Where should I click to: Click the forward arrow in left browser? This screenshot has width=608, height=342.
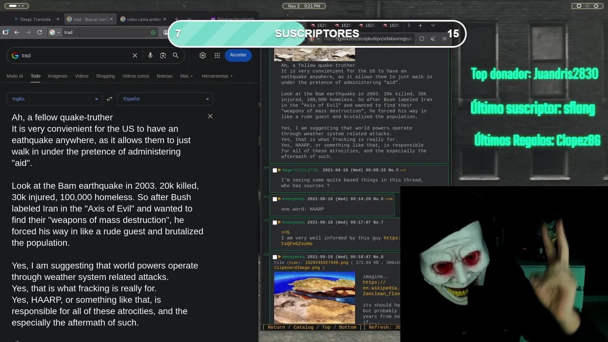click(x=28, y=32)
